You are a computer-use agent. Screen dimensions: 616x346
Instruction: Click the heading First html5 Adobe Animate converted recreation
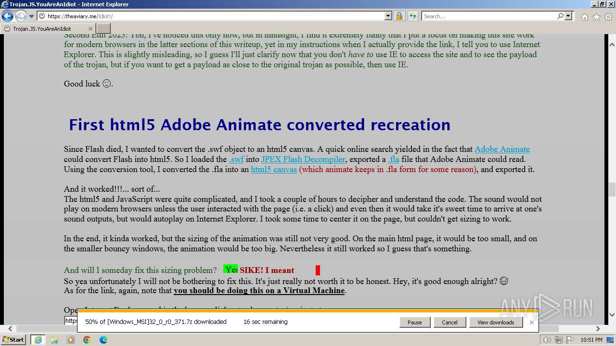(259, 125)
